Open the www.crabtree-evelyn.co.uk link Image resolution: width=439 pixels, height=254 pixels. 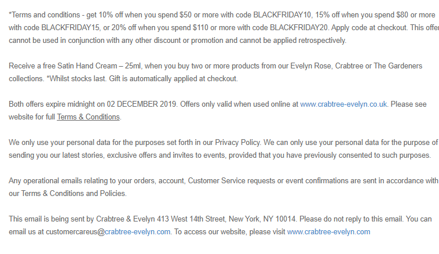(343, 104)
